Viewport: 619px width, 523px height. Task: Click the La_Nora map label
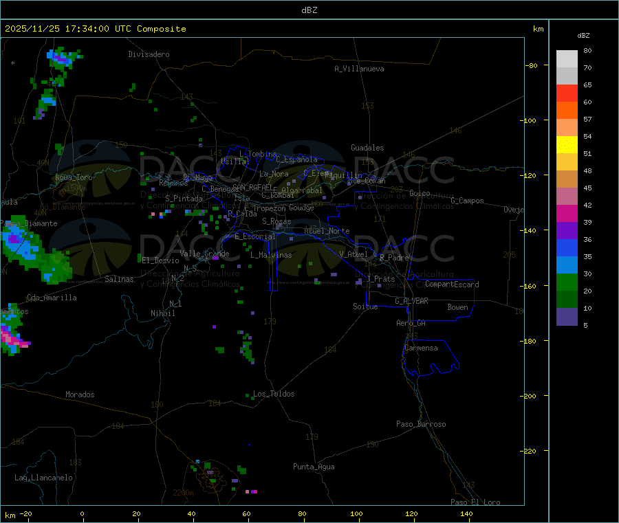coord(274,174)
